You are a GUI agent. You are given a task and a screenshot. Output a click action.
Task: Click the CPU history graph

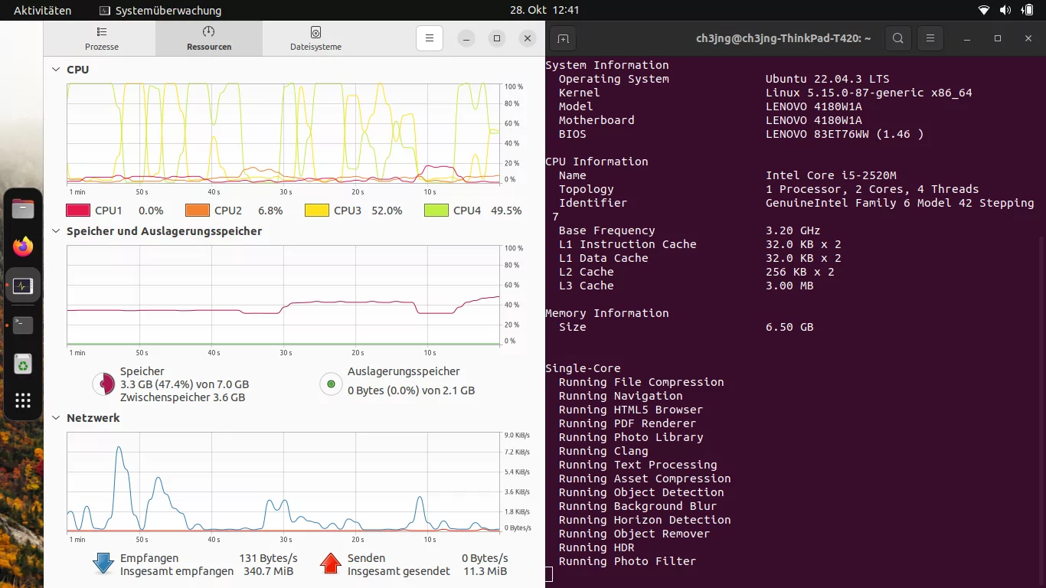(x=283, y=133)
